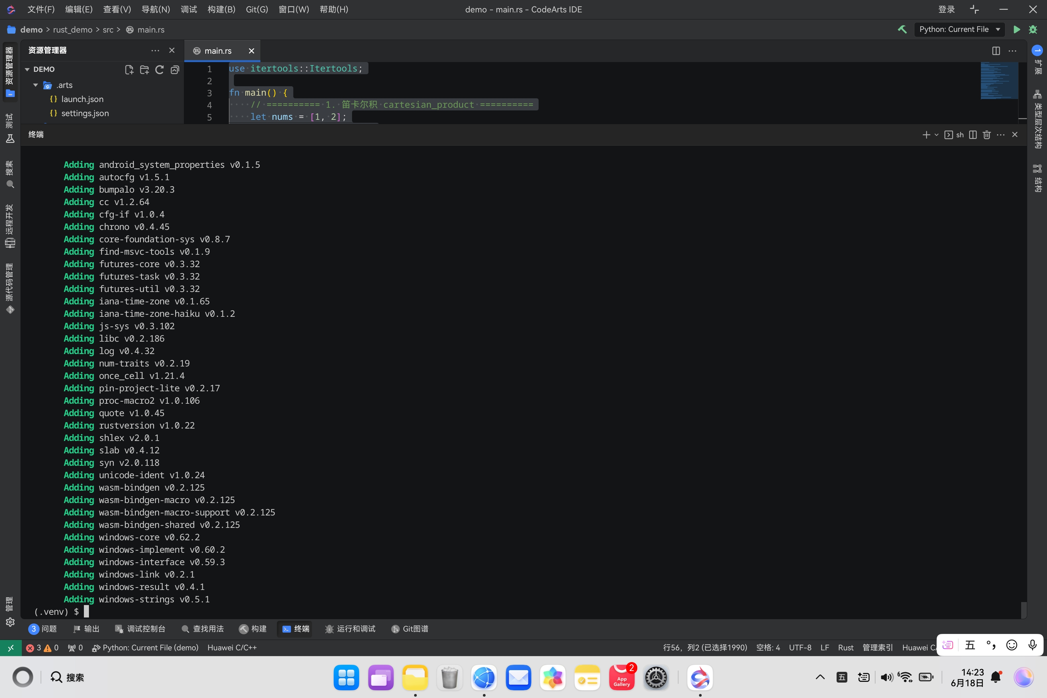Collapse all folders in DEMO explorer
The width and height of the screenshot is (1047, 698).
pyautogui.click(x=174, y=69)
